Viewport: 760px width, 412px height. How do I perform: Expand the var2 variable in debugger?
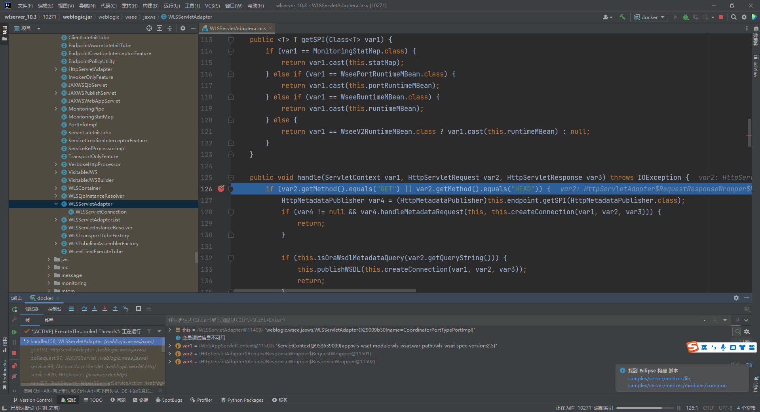click(170, 353)
